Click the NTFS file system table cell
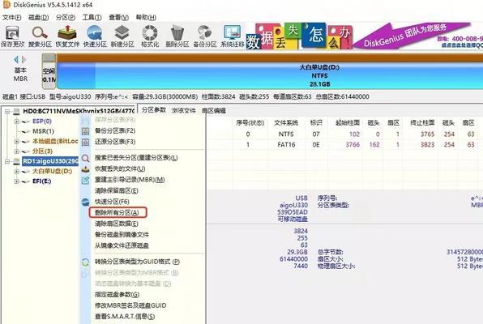Viewport: 483px width, 324px height. [286, 134]
